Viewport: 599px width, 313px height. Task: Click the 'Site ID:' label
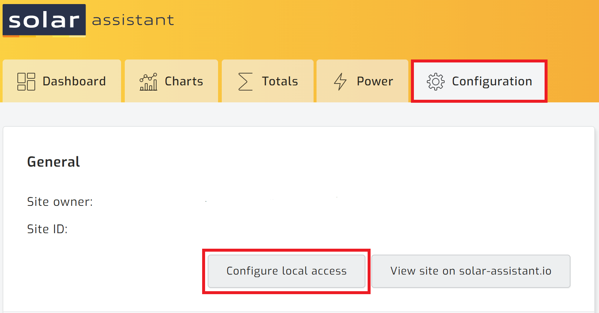47,229
